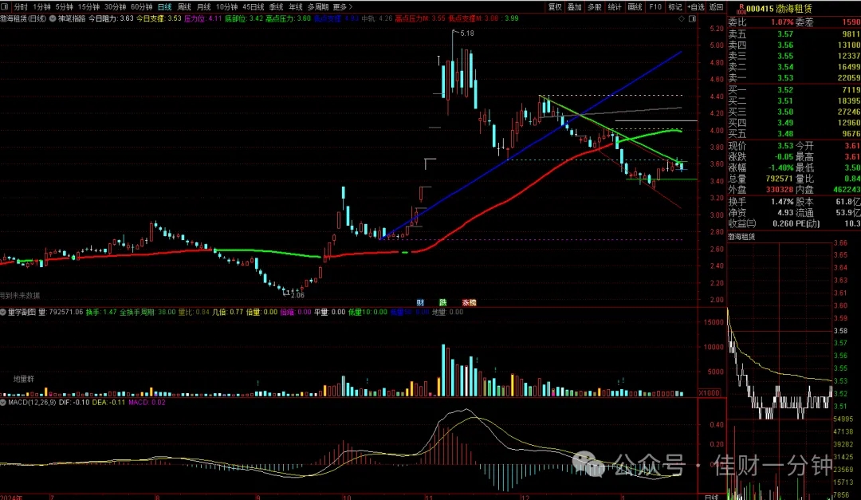Click the 底部位 3.42 value

point(244,18)
